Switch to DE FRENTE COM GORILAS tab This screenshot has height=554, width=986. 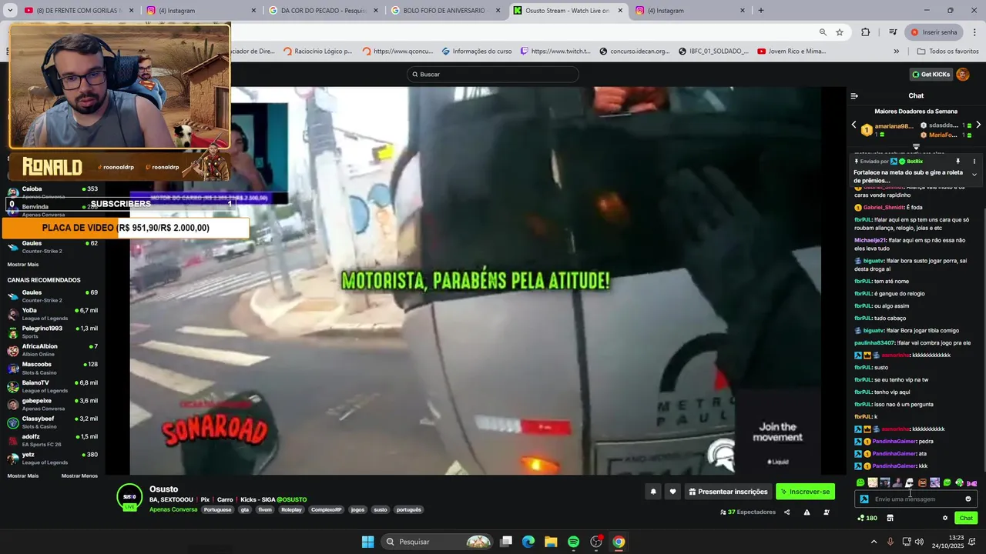point(79,11)
